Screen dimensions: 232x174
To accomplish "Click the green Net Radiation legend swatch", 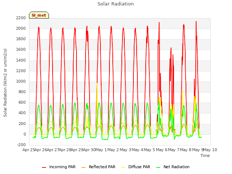I will click(158, 167).
